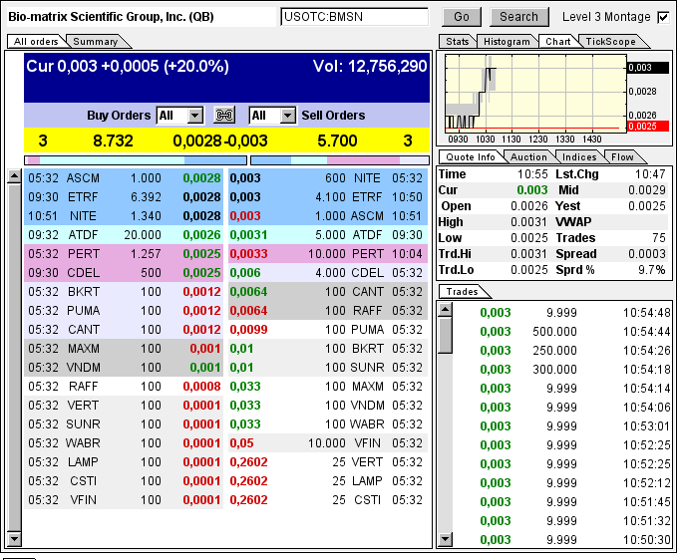
Task: Switch to the Auction tab
Action: (528, 157)
